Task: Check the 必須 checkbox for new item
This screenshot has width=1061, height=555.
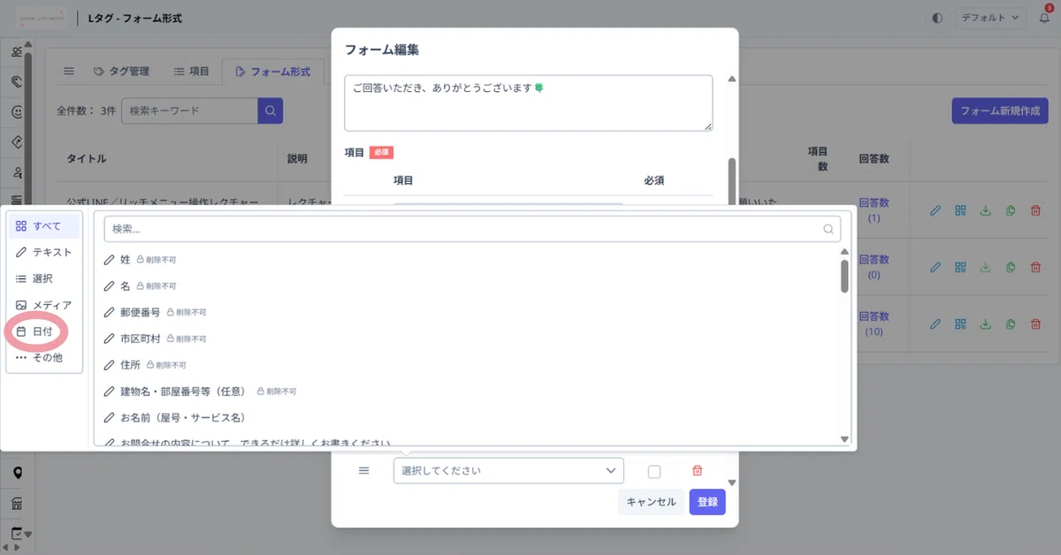Action: pyautogui.click(x=654, y=471)
